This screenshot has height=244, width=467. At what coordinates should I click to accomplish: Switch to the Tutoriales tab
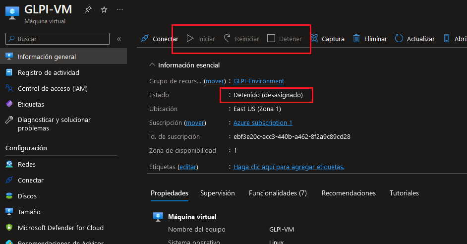click(x=404, y=193)
